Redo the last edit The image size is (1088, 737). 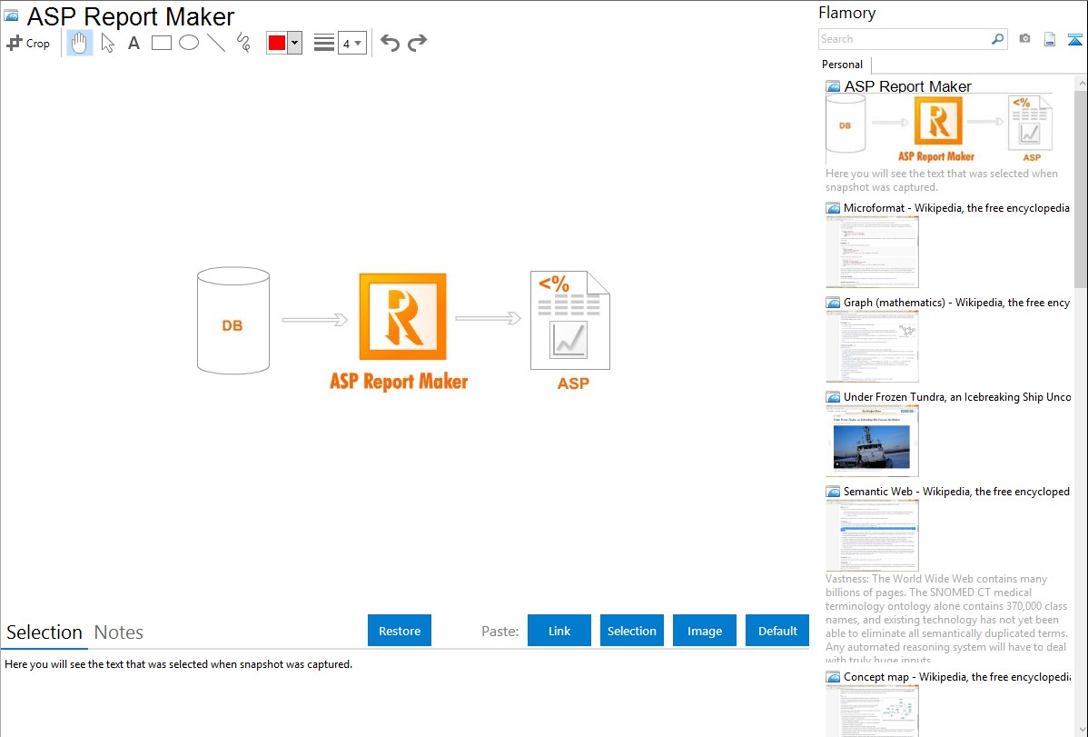click(417, 43)
